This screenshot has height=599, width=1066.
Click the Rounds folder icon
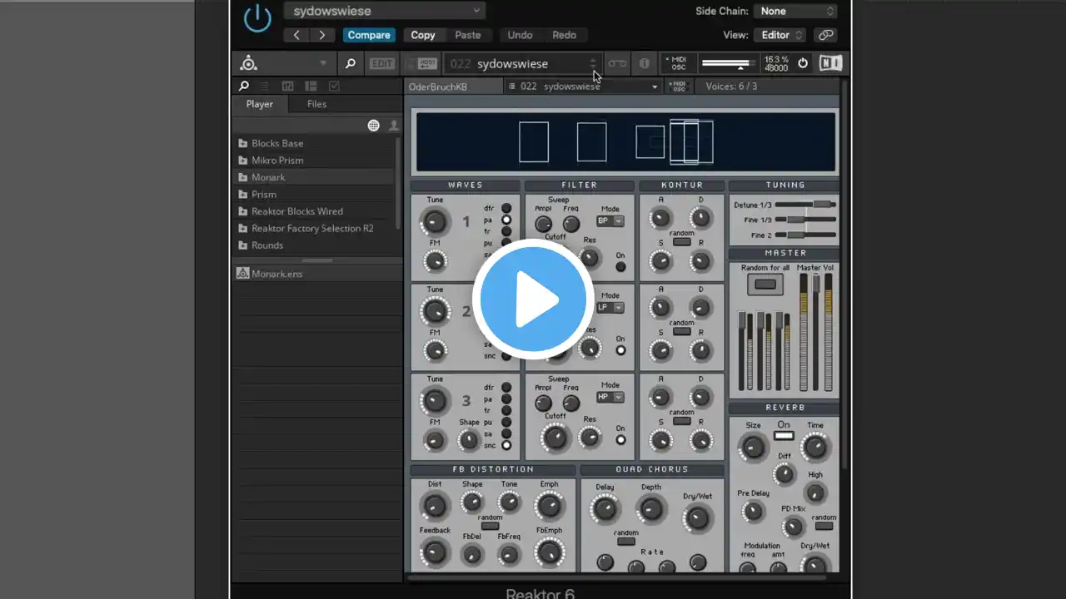click(x=243, y=245)
